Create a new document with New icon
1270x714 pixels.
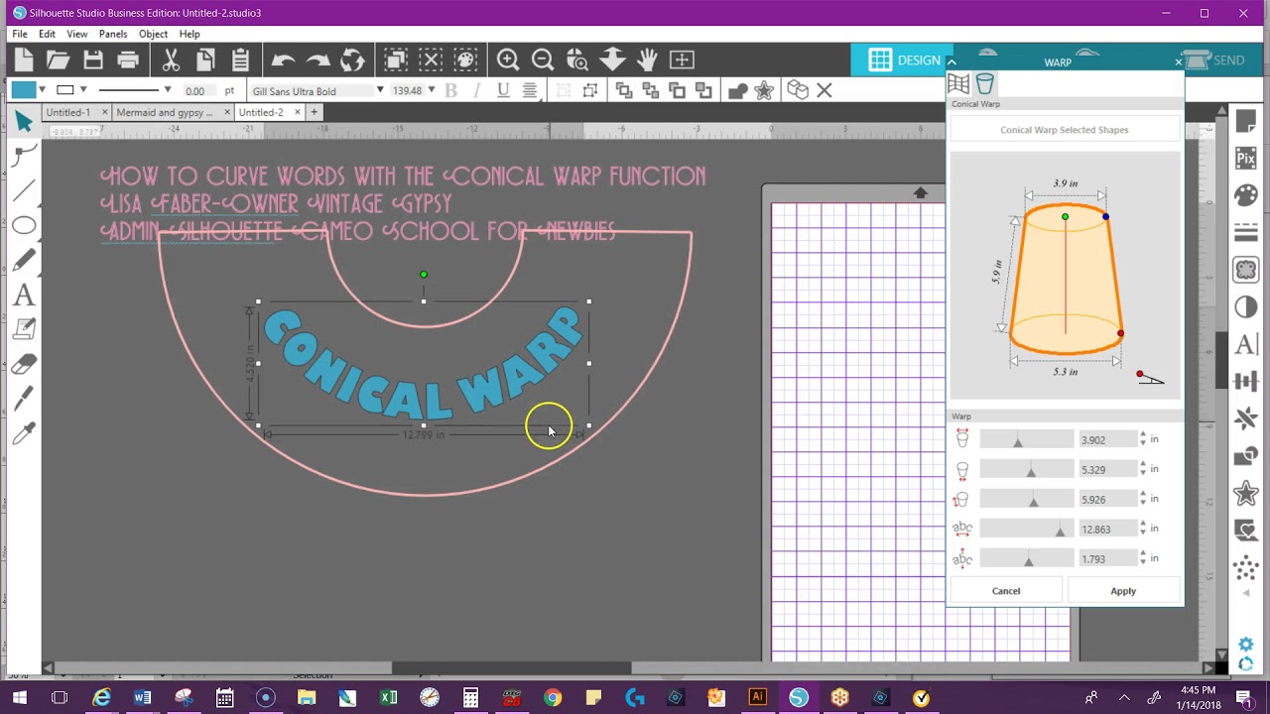click(x=24, y=59)
